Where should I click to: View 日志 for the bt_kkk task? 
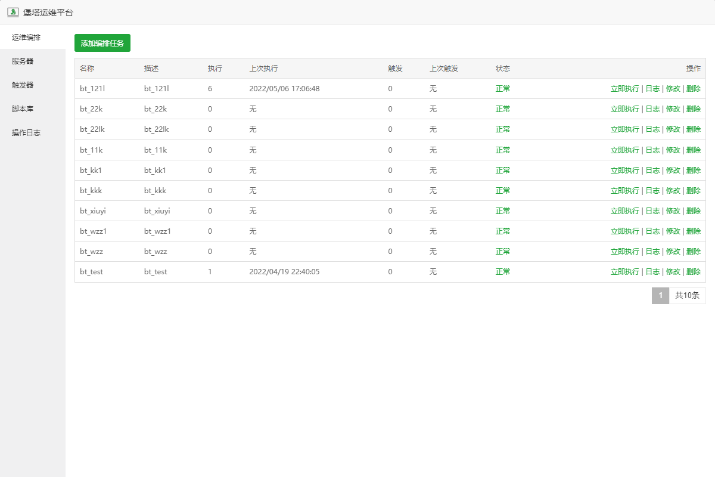[x=652, y=190]
